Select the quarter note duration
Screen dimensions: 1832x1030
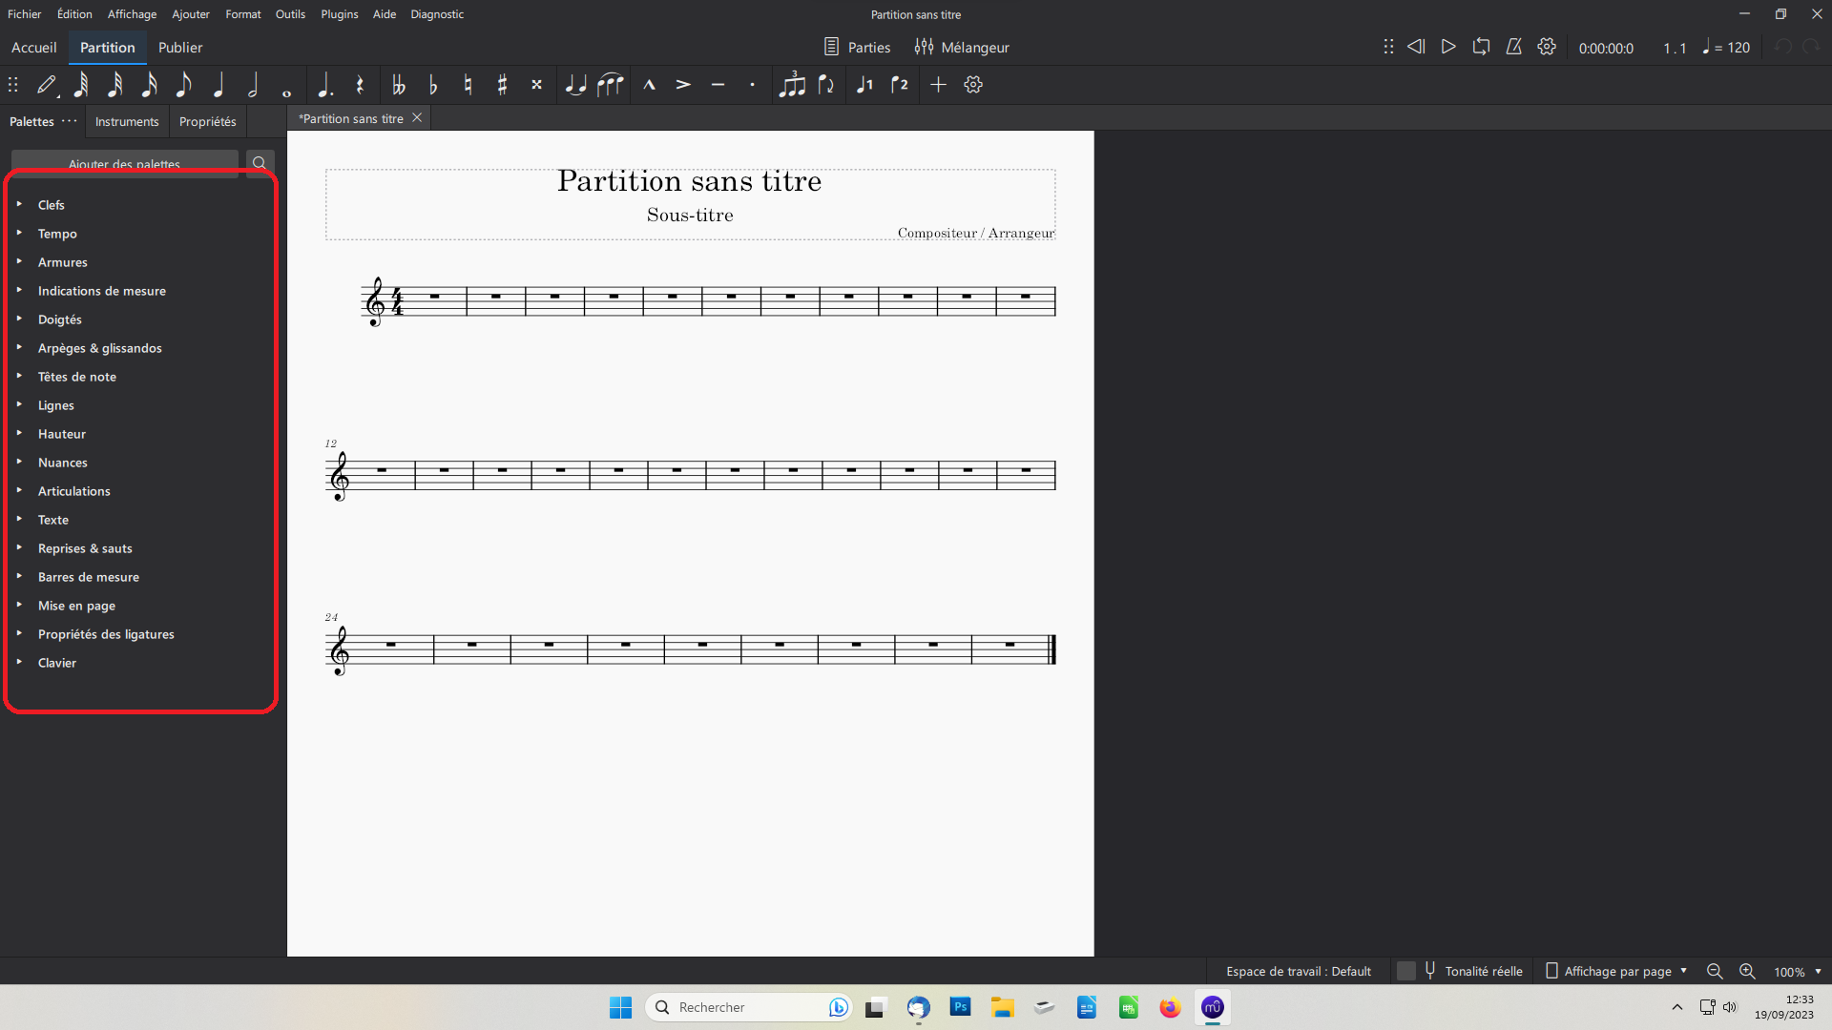(x=218, y=85)
